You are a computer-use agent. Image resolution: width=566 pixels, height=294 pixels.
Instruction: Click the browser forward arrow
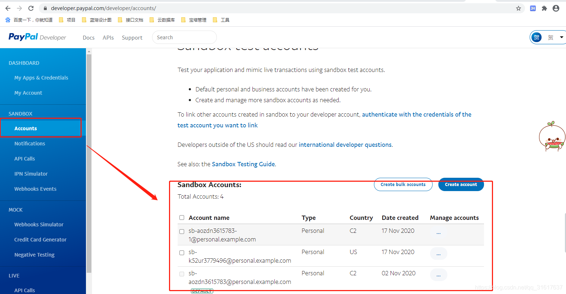(x=19, y=8)
